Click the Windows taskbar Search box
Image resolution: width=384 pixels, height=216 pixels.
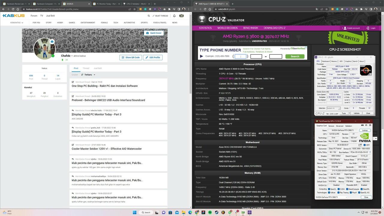145,212
